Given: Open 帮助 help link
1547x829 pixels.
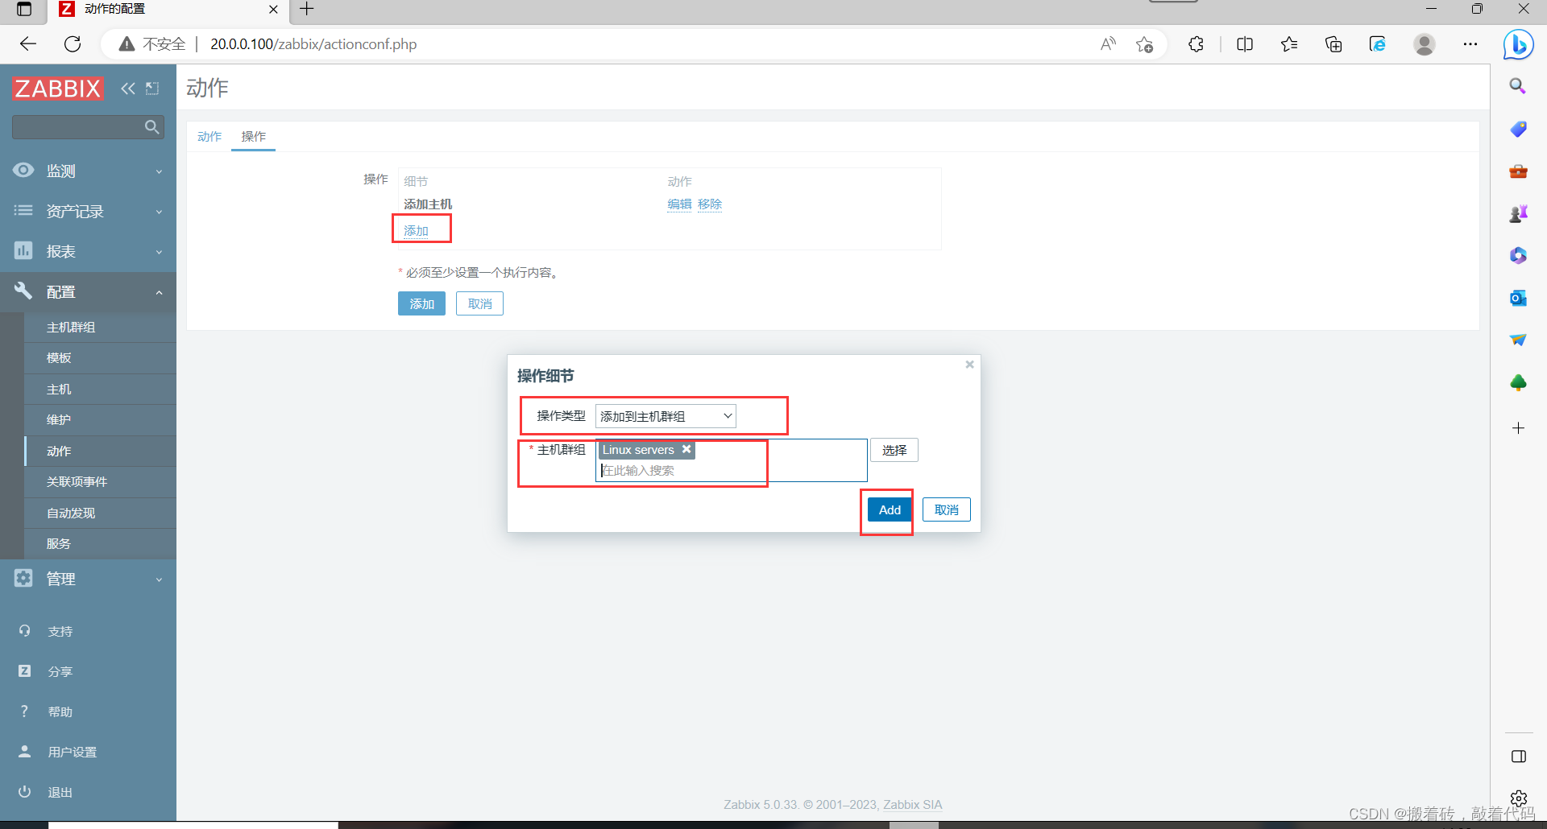Looking at the screenshot, I should point(60,711).
